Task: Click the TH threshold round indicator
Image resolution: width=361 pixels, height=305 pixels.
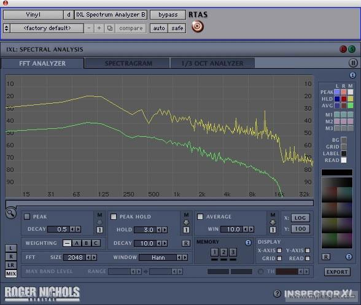Action: [x=260, y=272]
